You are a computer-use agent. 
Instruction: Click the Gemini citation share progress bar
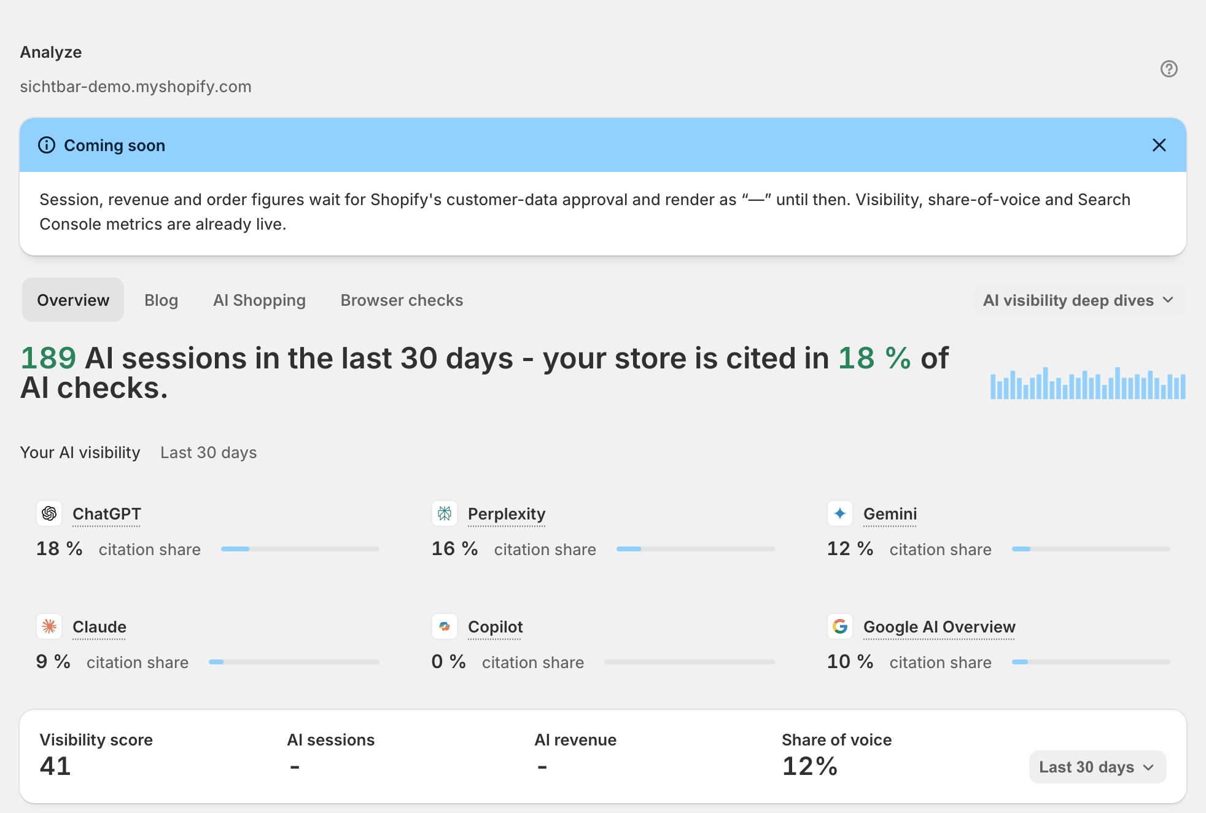click(x=1091, y=549)
